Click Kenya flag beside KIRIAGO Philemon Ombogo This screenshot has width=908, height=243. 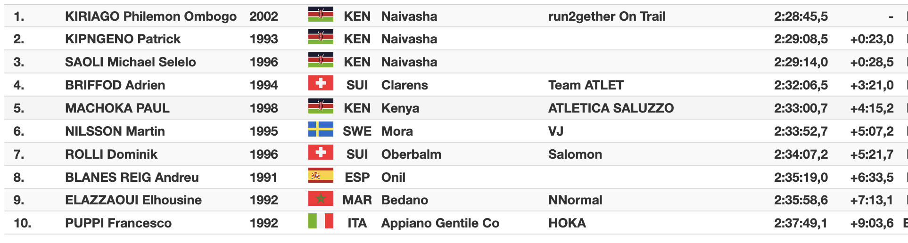click(x=321, y=15)
